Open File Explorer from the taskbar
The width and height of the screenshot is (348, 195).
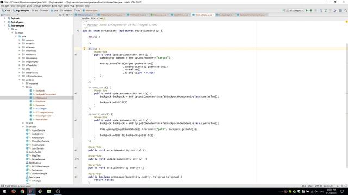coord(49,191)
